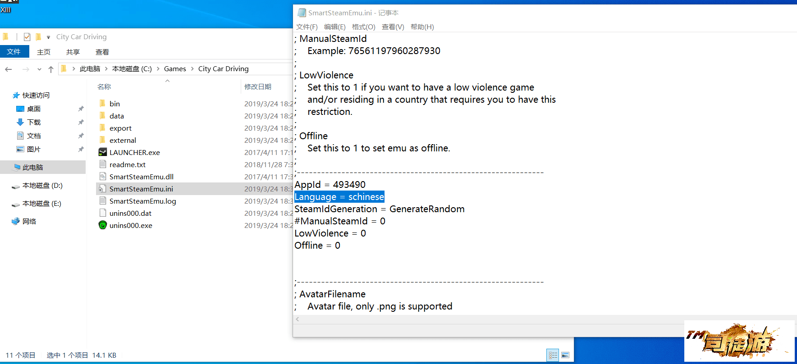Select the unins000.dat file icon
797x364 pixels.
103,213
